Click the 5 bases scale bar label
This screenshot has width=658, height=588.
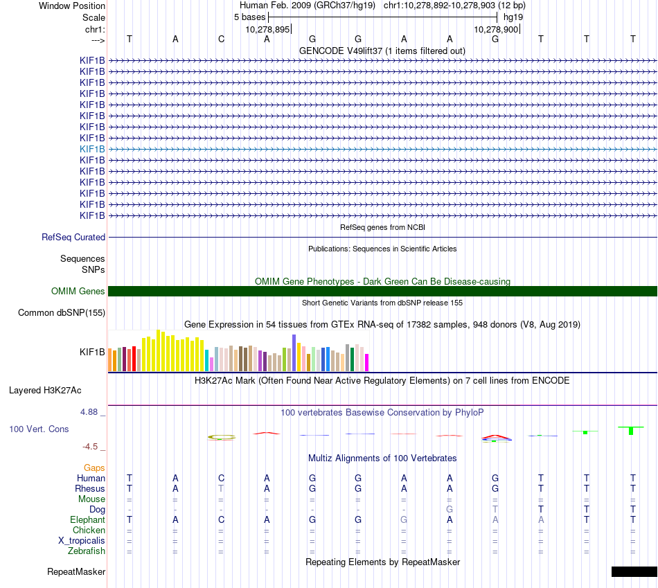[x=249, y=17]
